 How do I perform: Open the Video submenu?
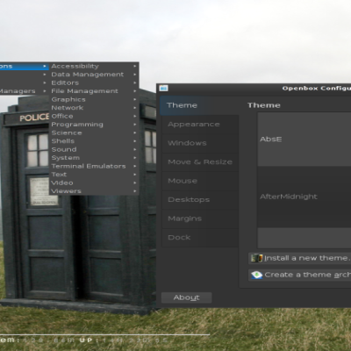[94, 183]
